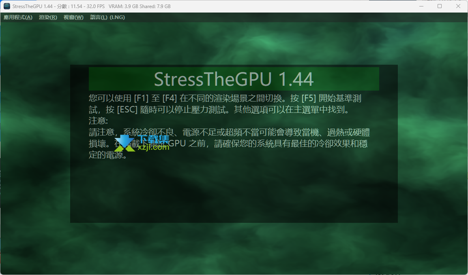Minimize the StressTheGPU window

[420, 6]
